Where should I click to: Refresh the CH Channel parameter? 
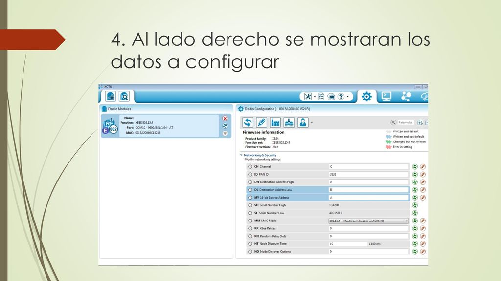coord(415,167)
